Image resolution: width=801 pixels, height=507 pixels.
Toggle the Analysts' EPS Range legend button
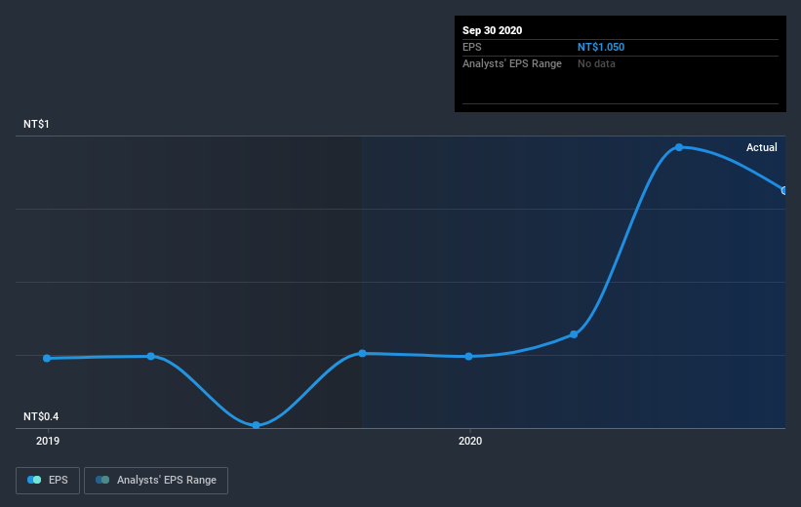coord(156,480)
